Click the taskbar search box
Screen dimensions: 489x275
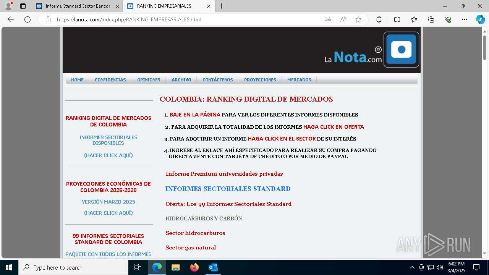point(73,267)
